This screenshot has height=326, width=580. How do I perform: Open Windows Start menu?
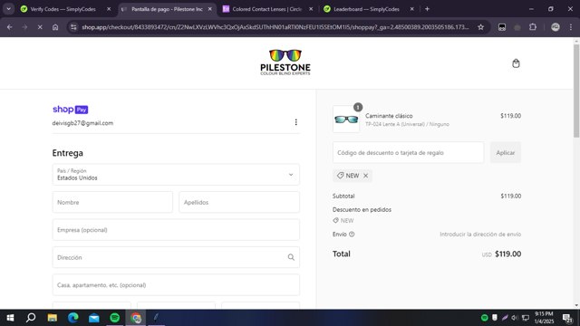10,318
